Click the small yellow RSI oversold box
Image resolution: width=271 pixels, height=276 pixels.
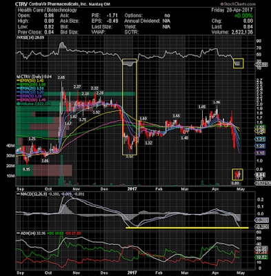click(x=238, y=63)
